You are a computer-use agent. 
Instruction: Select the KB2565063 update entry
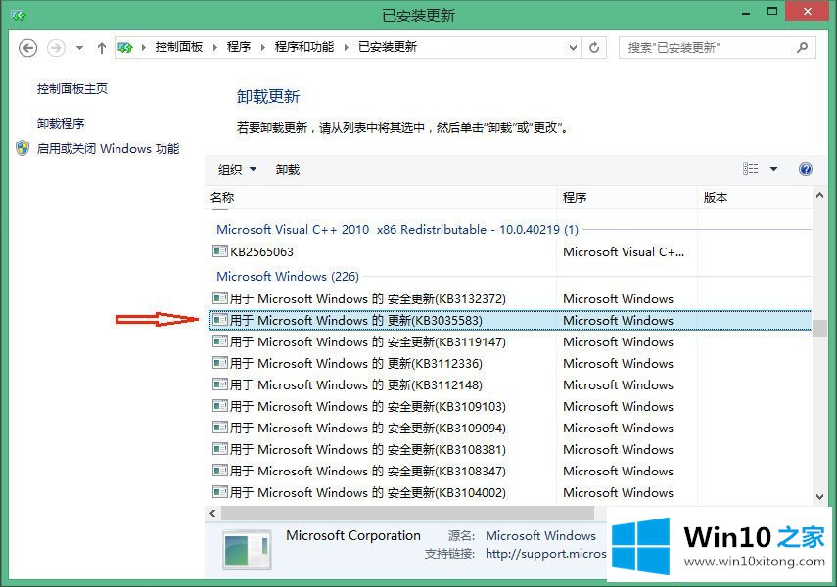509,251
